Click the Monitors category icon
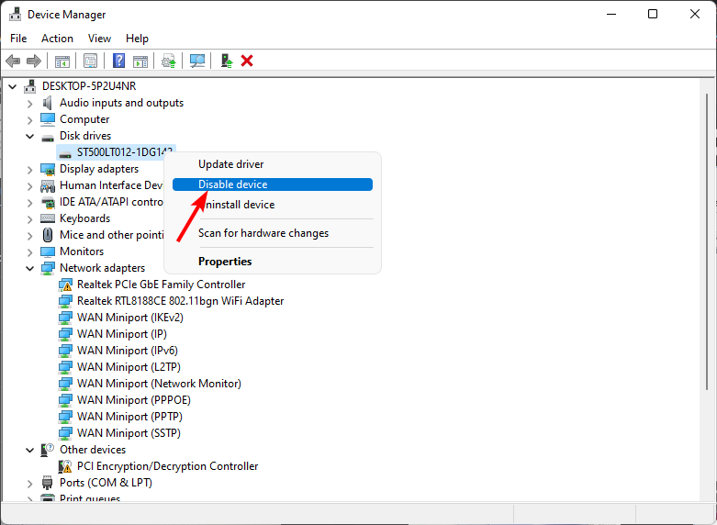717x525 pixels. tap(48, 252)
